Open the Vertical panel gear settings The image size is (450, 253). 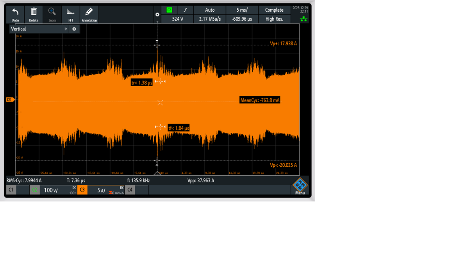(74, 29)
